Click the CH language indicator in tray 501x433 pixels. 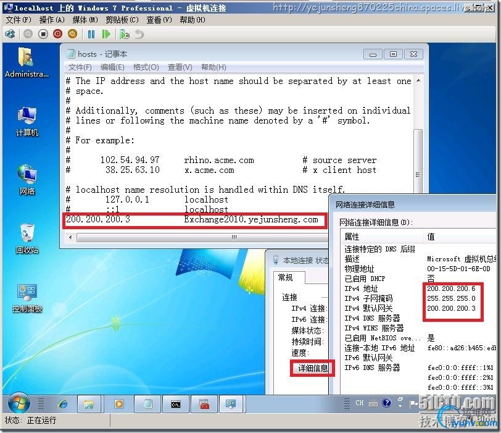360,403
